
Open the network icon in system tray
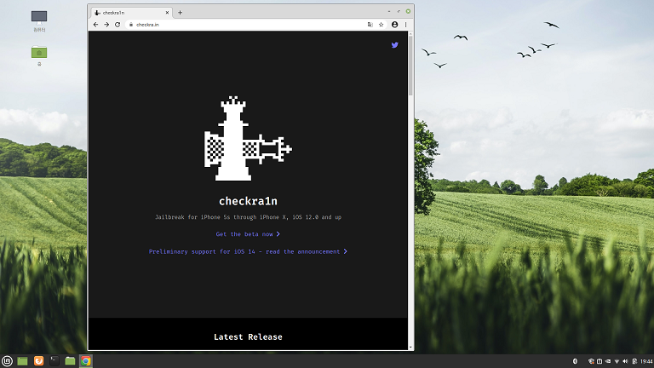617,361
